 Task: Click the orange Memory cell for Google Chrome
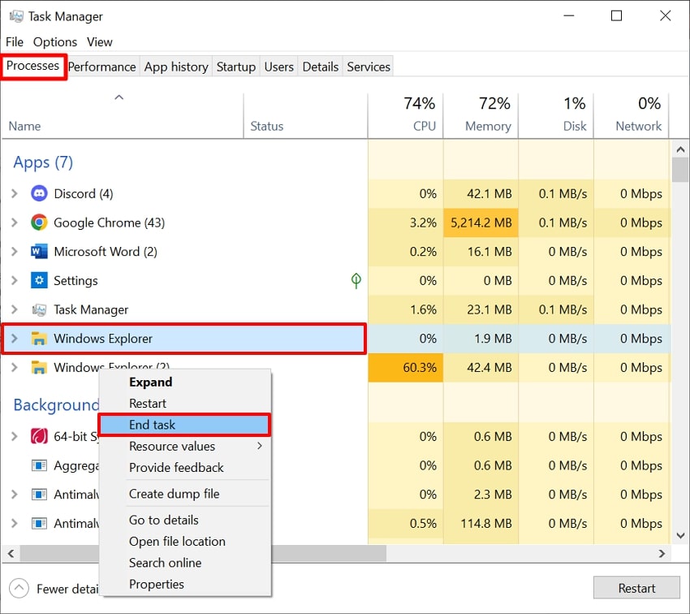click(481, 223)
